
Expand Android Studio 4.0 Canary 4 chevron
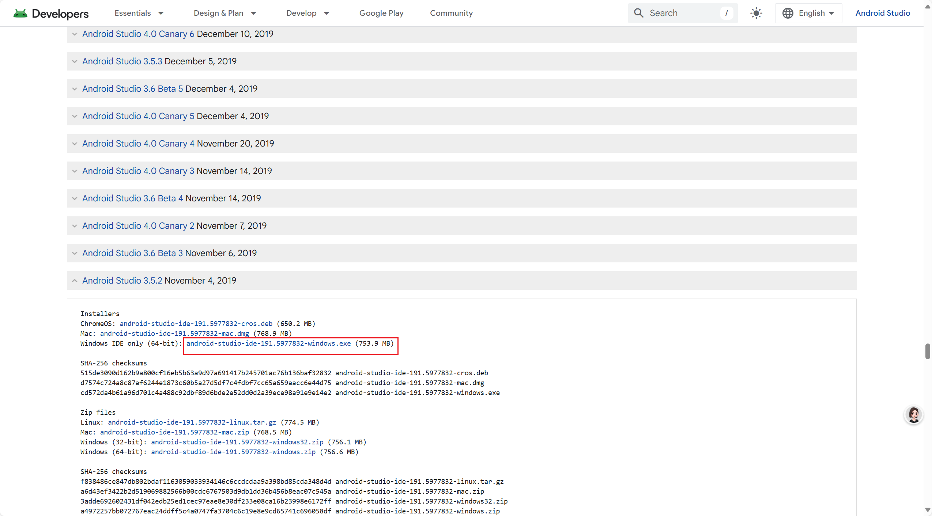coord(75,144)
